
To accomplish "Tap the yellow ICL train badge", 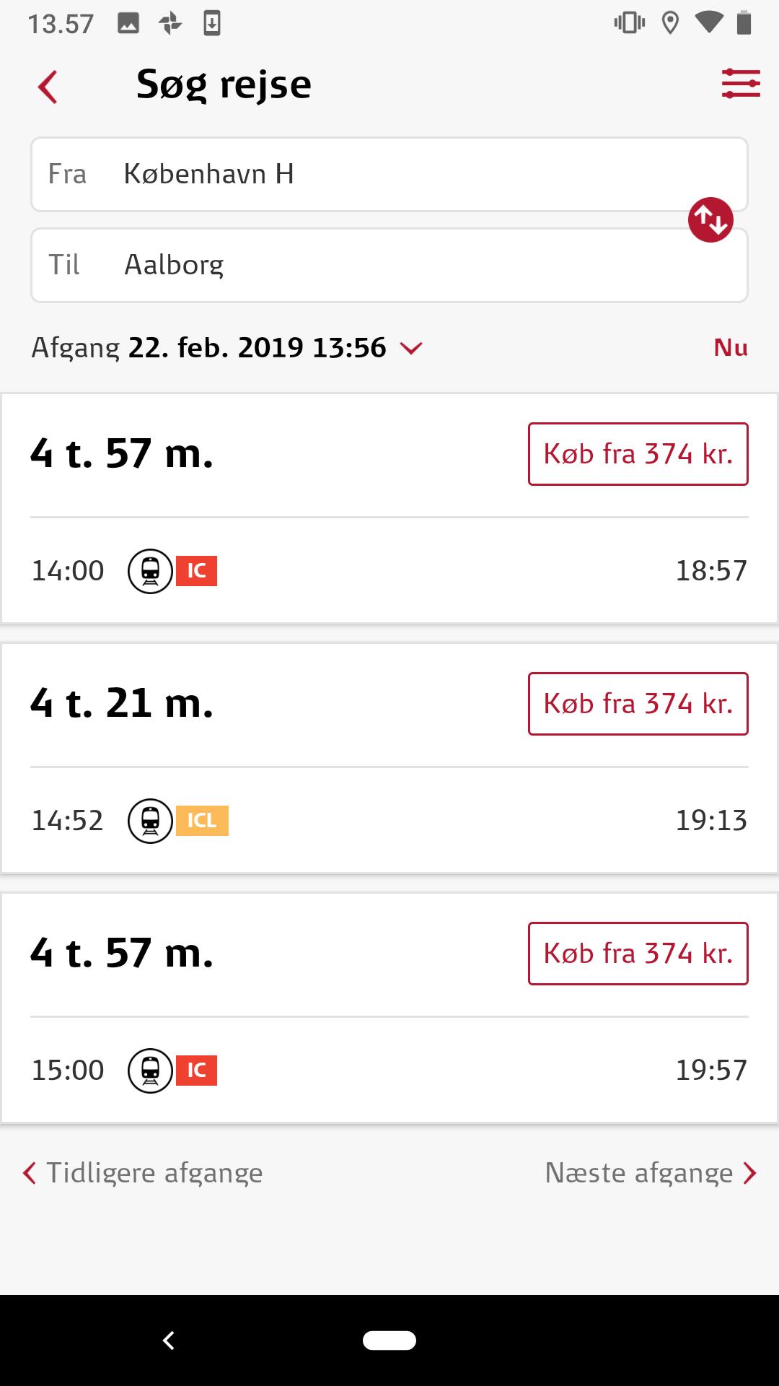I will pos(202,821).
